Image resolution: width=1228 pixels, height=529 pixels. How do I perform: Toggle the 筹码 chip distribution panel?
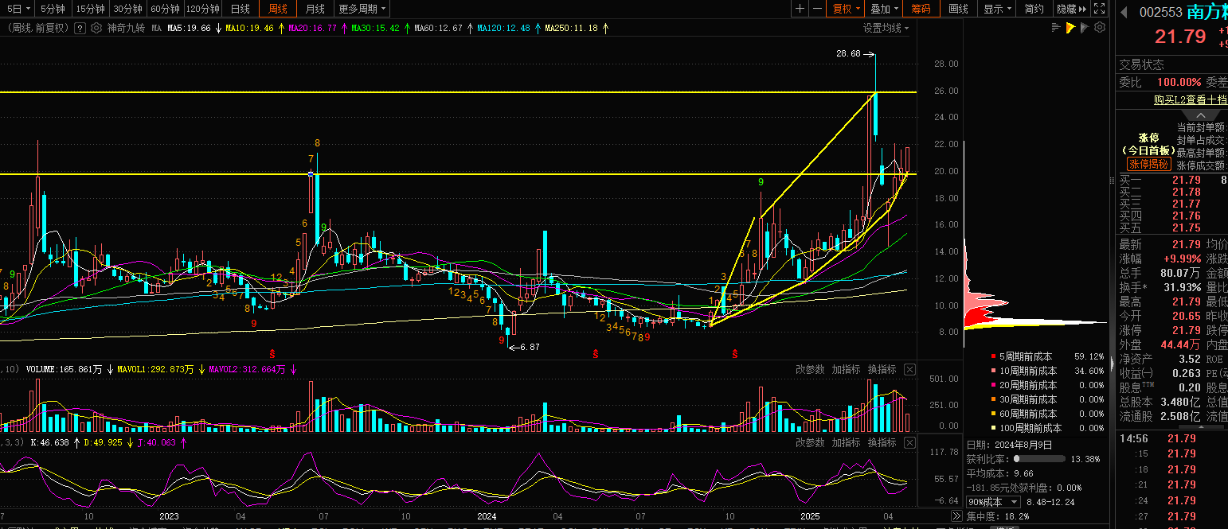921,9
